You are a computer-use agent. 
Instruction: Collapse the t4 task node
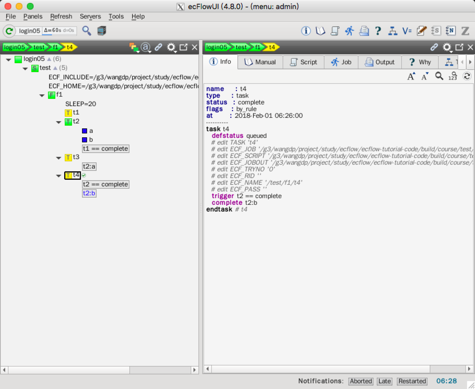(x=59, y=176)
